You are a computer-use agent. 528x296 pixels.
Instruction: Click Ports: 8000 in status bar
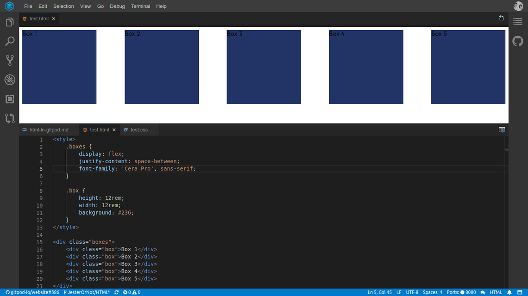(461, 292)
